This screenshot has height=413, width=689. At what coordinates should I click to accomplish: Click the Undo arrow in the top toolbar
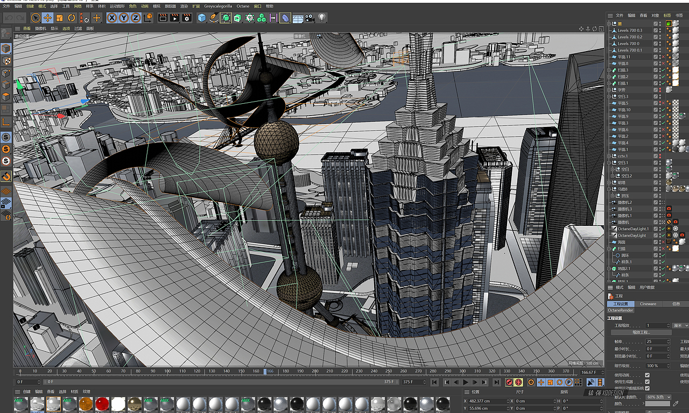[10, 18]
